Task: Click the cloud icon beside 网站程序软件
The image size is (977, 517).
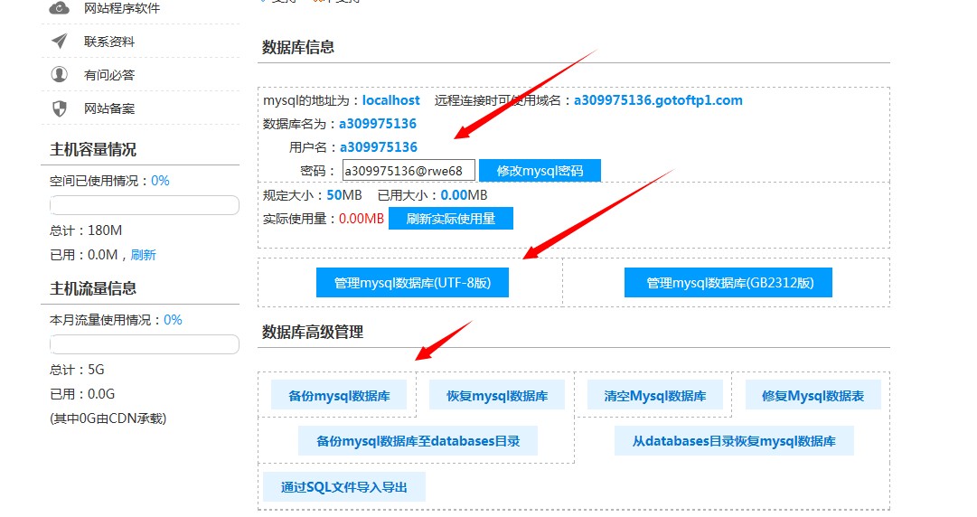Action: click(59, 8)
